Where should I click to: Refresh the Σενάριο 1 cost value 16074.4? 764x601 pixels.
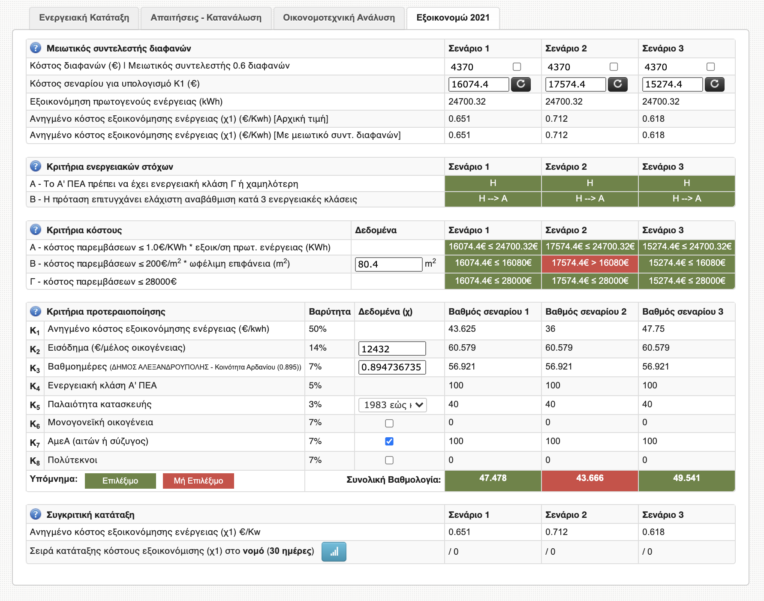point(520,84)
